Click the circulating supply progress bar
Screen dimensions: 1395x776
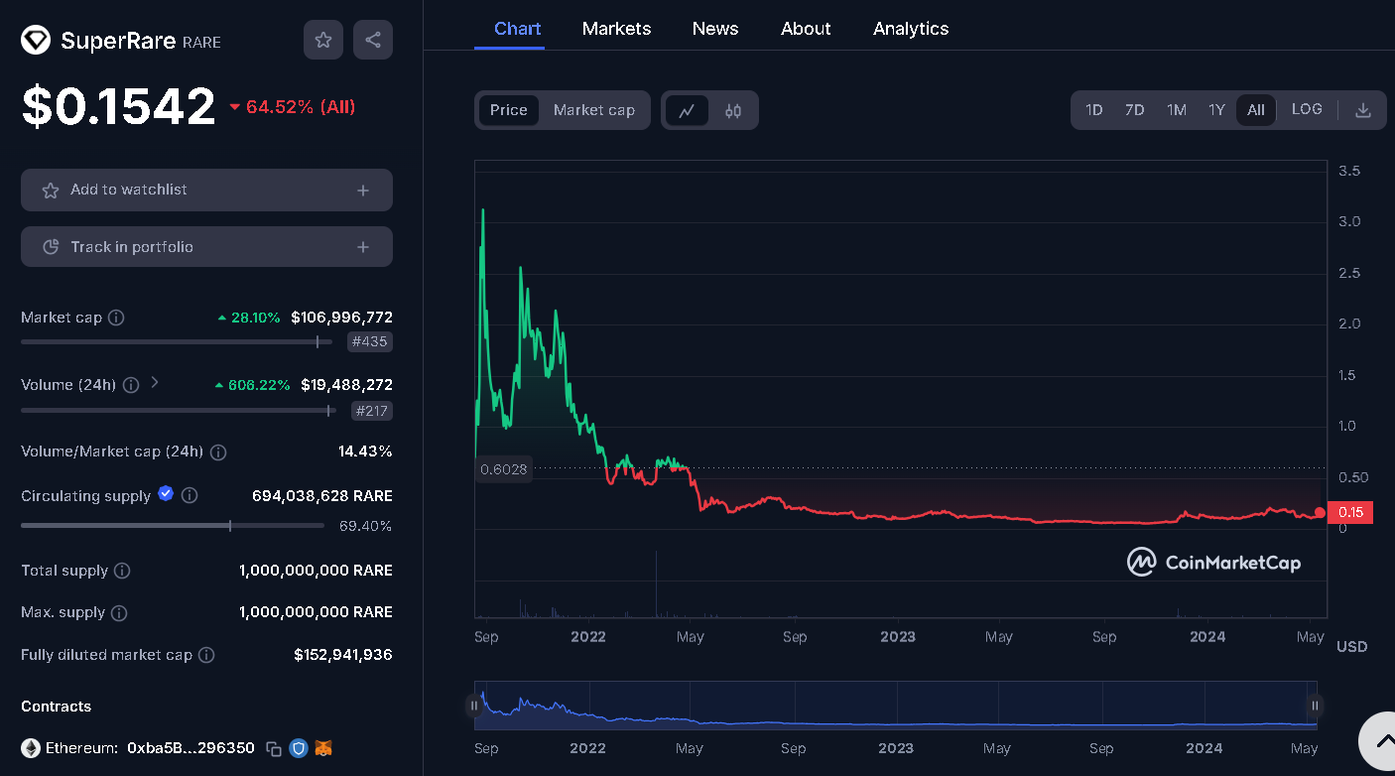click(x=173, y=525)
